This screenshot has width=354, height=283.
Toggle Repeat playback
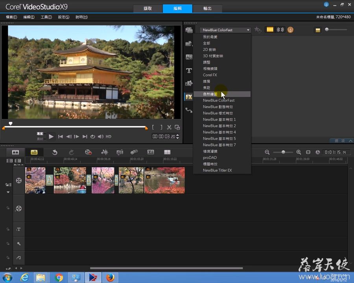tap(92, 136)
